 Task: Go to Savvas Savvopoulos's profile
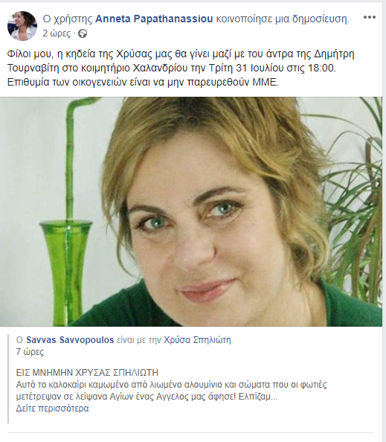(x=70, y=340)
